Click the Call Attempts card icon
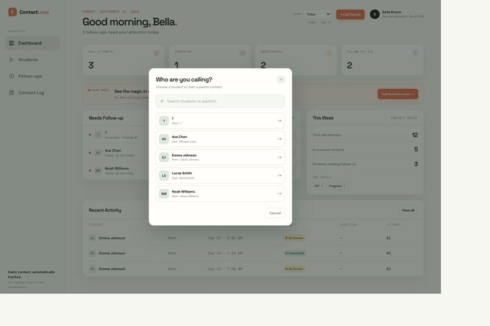 pos(156,53)
